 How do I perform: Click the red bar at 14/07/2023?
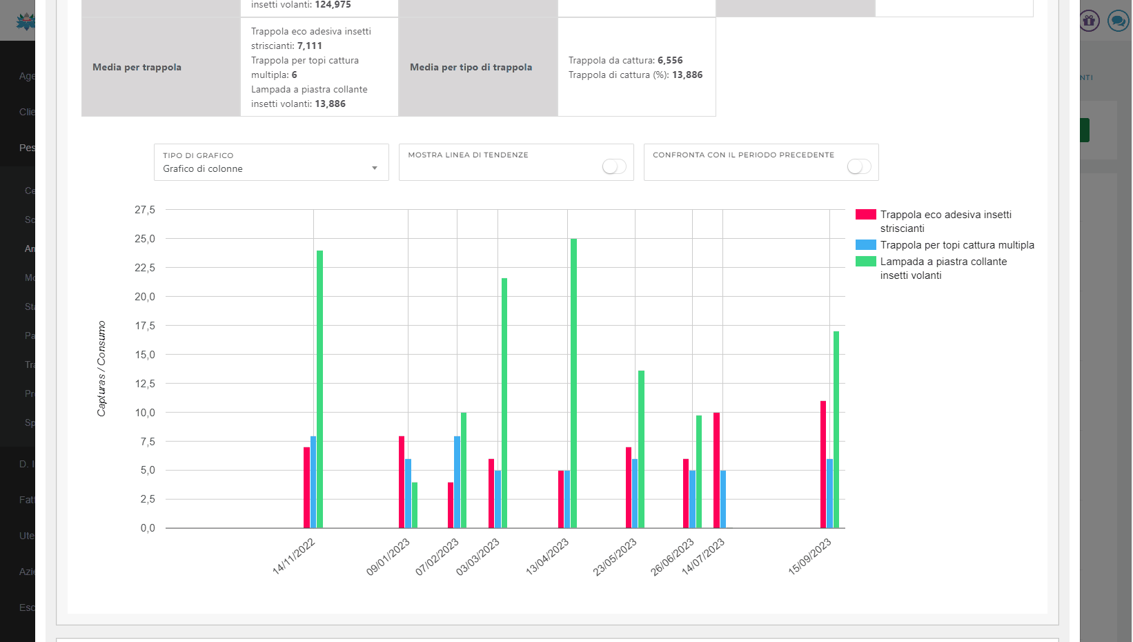(716, 470)
